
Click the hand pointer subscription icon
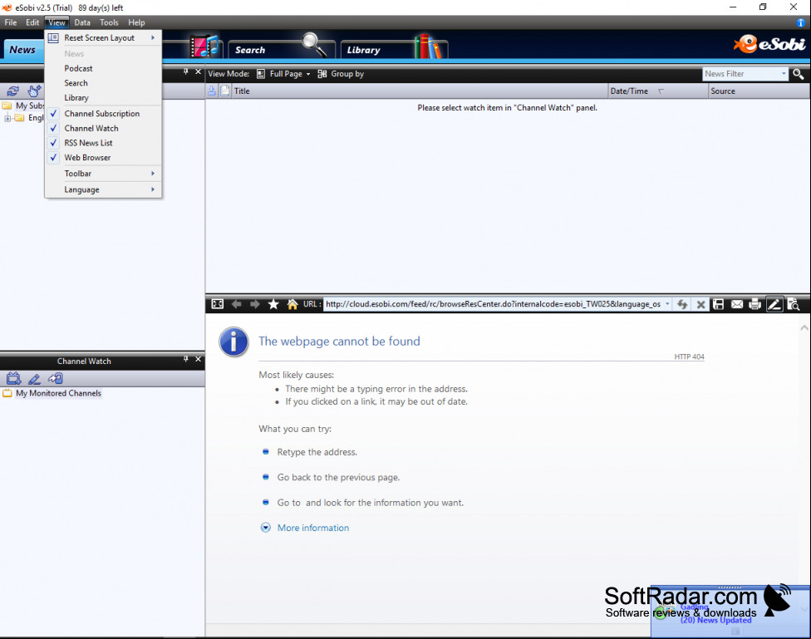pyautogui.click(x=34, y=91)
